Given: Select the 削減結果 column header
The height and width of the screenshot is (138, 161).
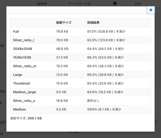Looking at the screenshot, I should click(93, 23).
